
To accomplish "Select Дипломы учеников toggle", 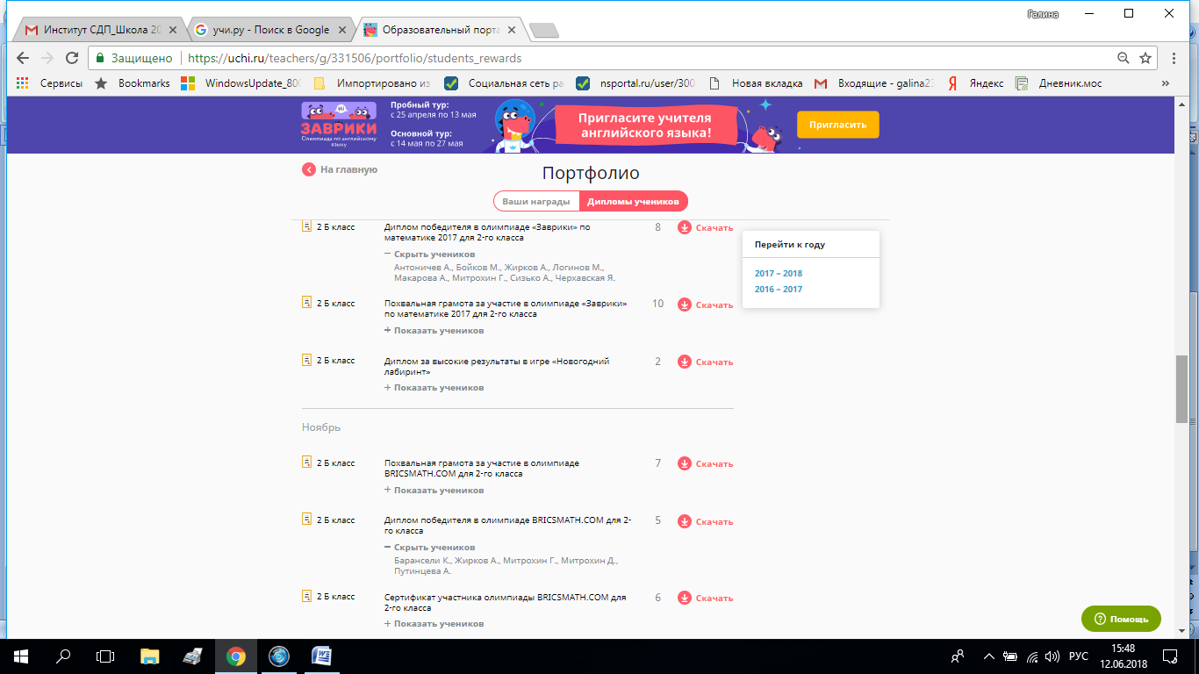I will tap(633, 201).
